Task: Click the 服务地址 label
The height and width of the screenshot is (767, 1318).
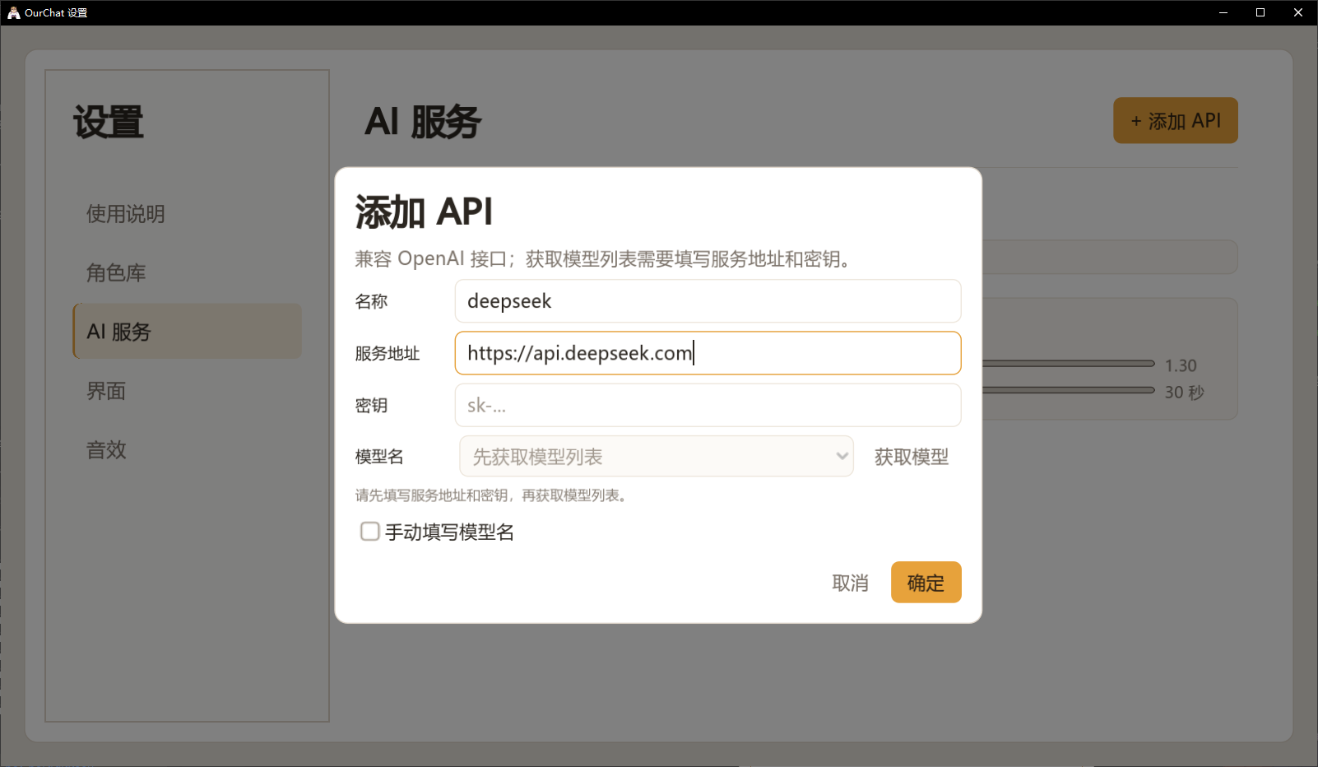Action: (x=388, y=354)
